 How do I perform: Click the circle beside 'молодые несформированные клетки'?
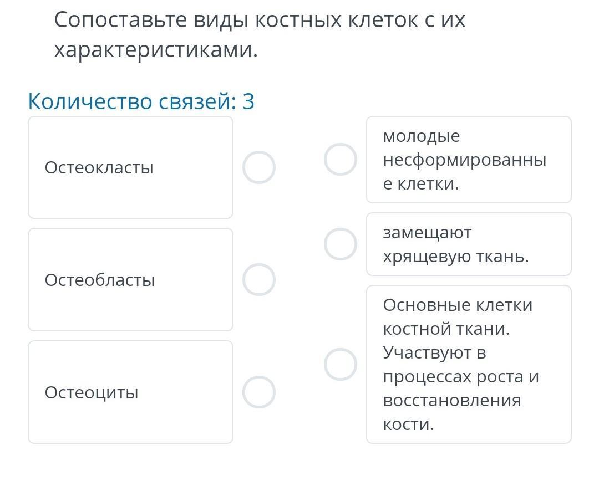341,160
